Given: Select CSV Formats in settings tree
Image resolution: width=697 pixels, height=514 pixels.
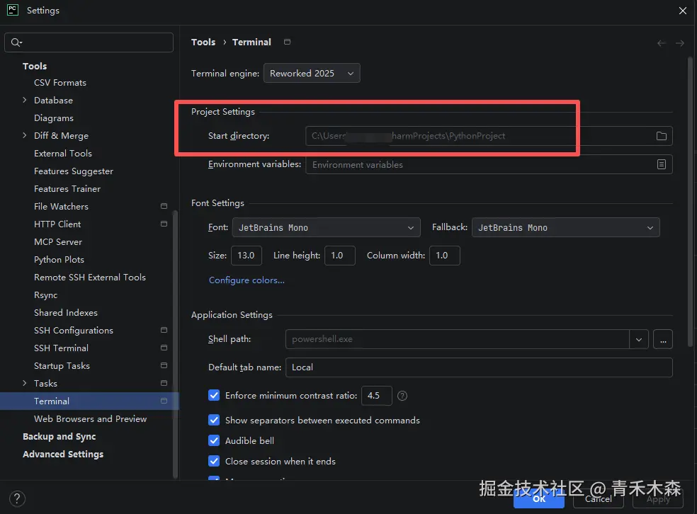Looking at the screenshot, I should pos(60,83).
